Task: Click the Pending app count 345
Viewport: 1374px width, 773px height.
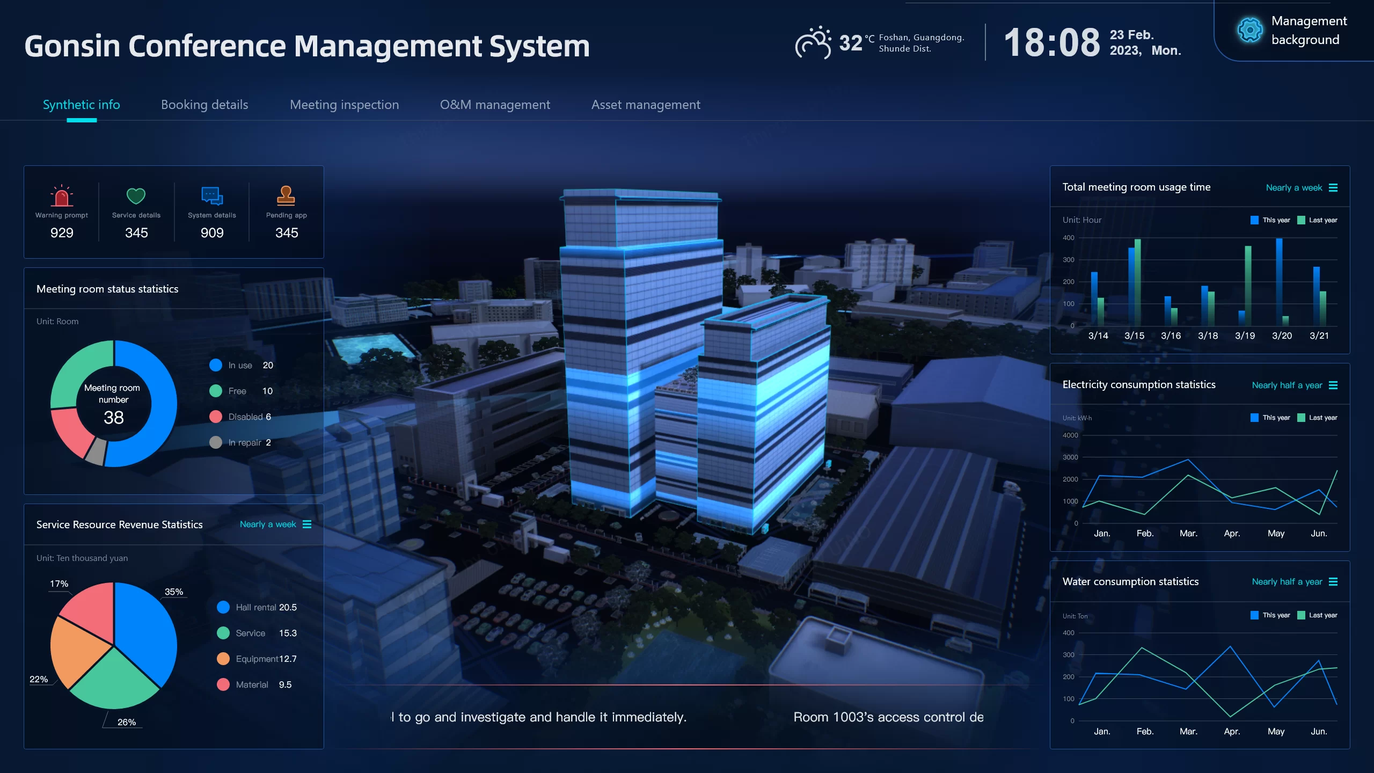Action: pyautogui.click(x=287, y=233)
